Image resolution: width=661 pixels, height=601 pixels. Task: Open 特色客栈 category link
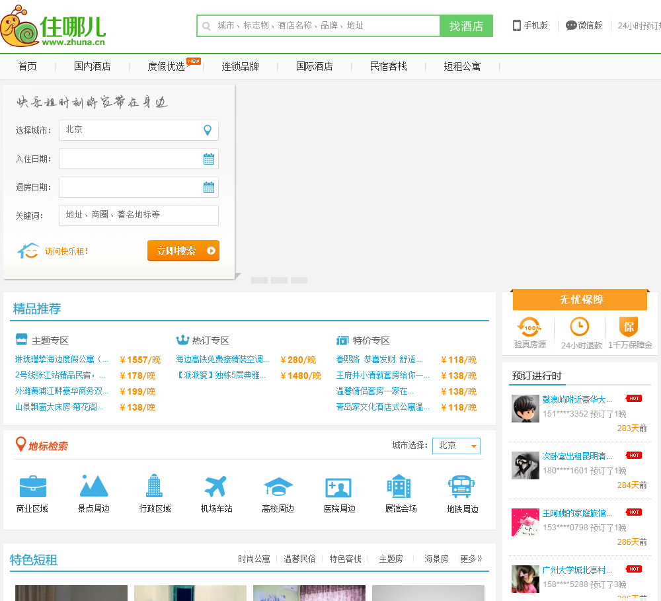345,559
